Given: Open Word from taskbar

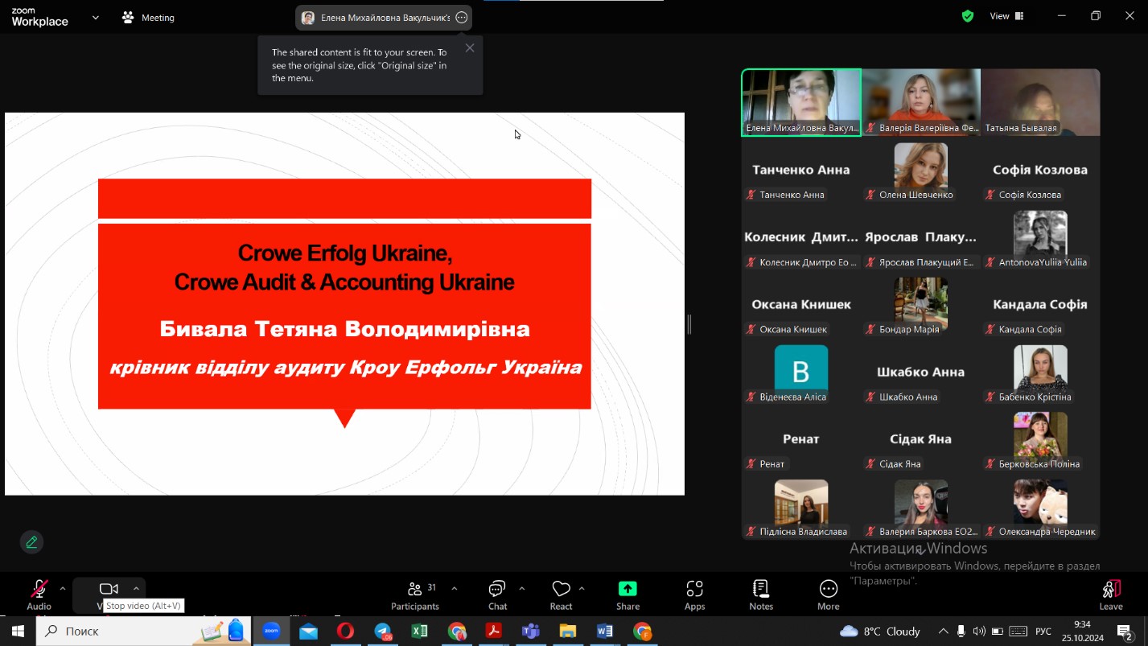Looking at the screenshot, I should (x=605, y=632).
